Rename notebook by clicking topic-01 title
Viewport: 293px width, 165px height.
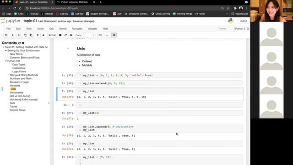coord(30,21)
